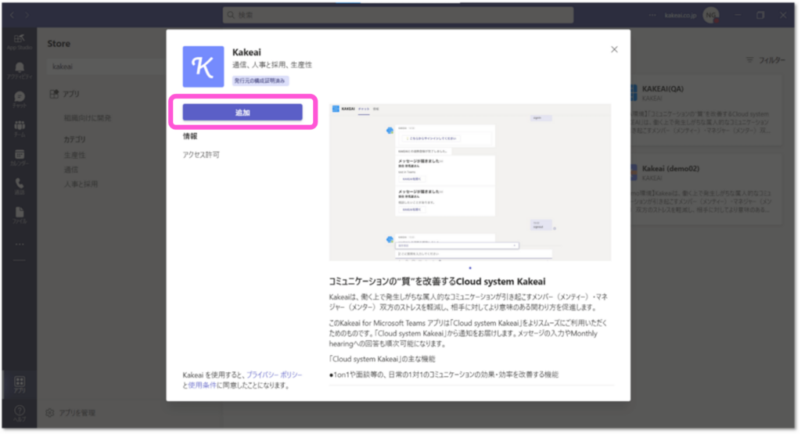This screenshot has width=801, height=434.
Task: Click the Kakeai app logo icon
Action: (203, 67)
